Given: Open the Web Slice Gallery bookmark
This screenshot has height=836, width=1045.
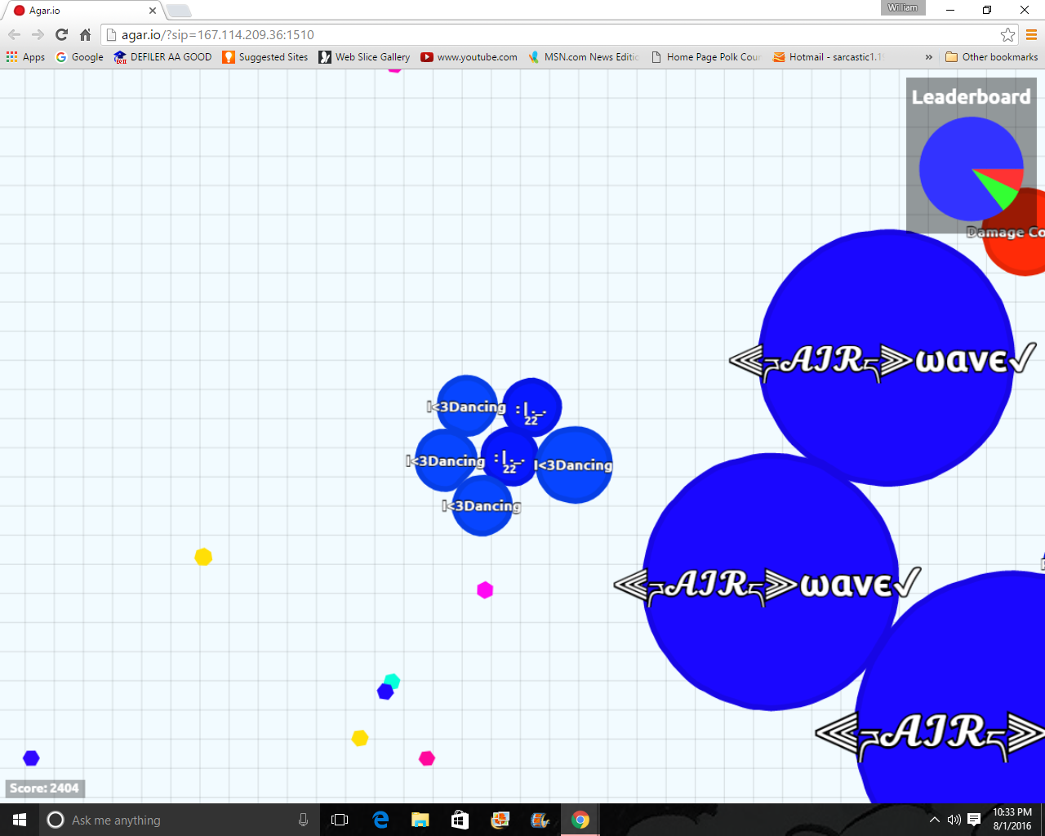Looking at the screenshot, I should pos(364,57).
